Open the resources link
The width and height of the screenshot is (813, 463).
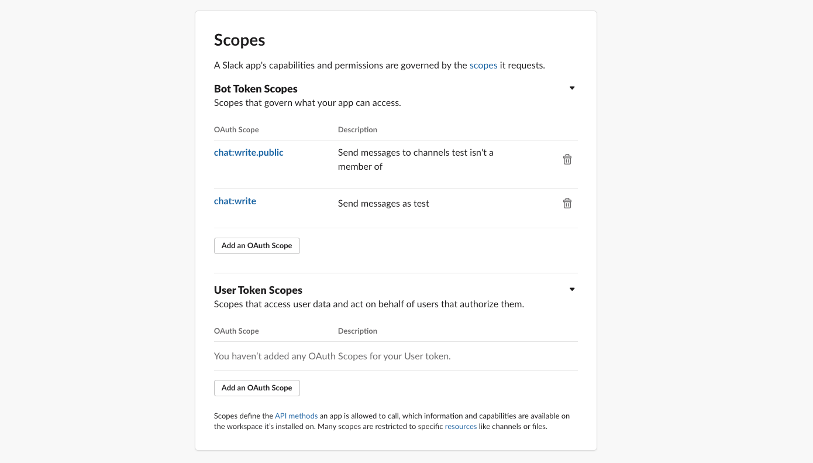tap(460, 426)
